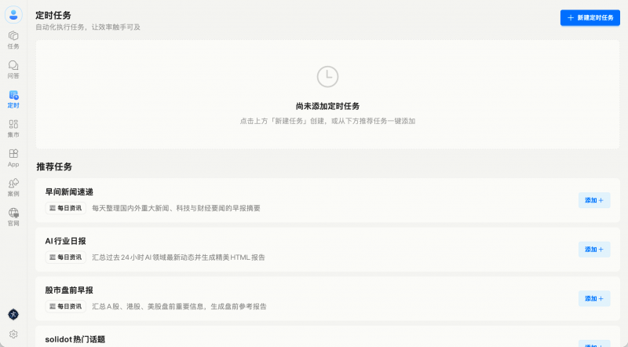Go to the 任务 sidebar section
Viewport: 628px width, 347px height.
13,40
